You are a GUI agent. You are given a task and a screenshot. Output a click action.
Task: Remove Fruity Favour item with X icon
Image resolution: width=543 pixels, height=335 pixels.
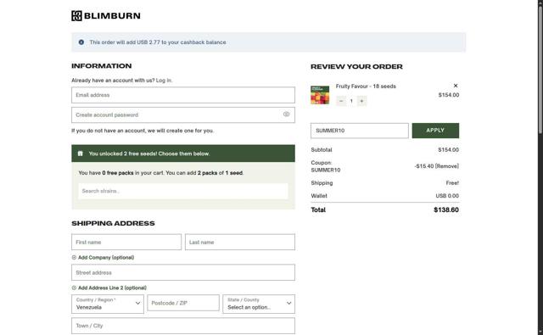456,86
